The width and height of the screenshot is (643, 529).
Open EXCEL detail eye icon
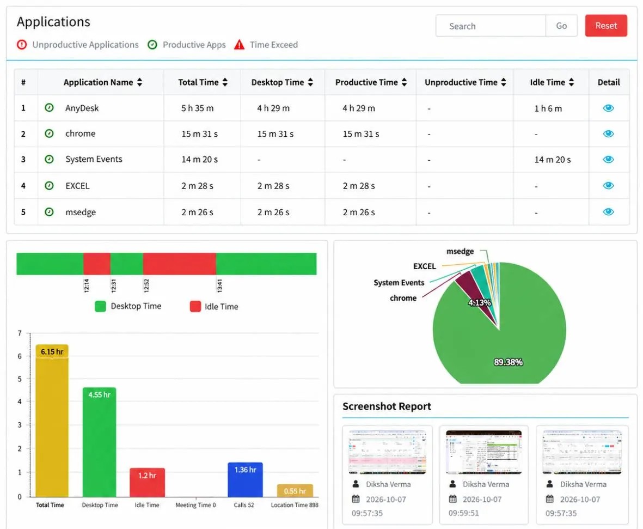pos(608,185)
